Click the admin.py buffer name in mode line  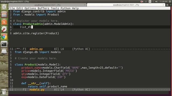36,49
